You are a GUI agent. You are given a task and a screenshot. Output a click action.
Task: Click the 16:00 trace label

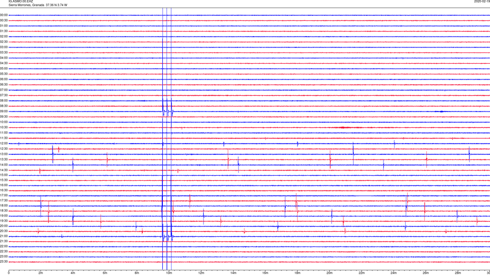click(4, 185)
